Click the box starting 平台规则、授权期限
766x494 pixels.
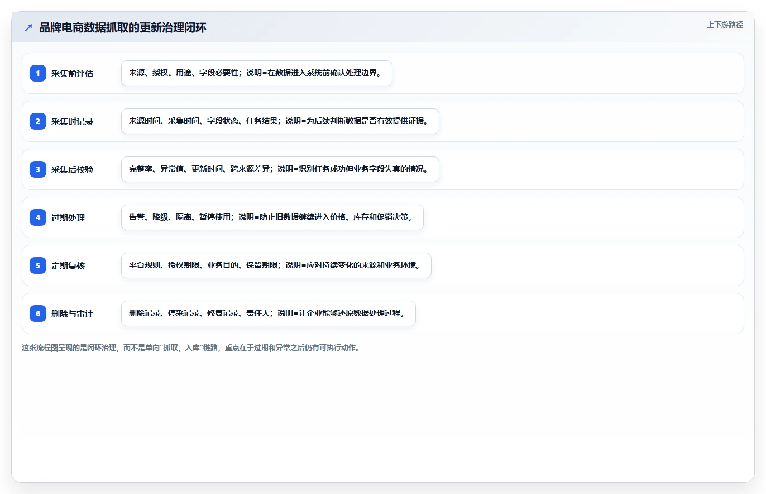pyautogui.click(x=276, y=265)
